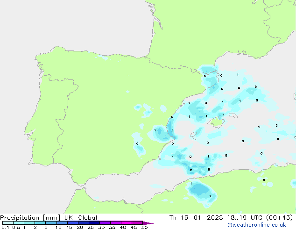Click the 20 legend scale label
The height and width of the screenshot is (229, 296).
80,227
